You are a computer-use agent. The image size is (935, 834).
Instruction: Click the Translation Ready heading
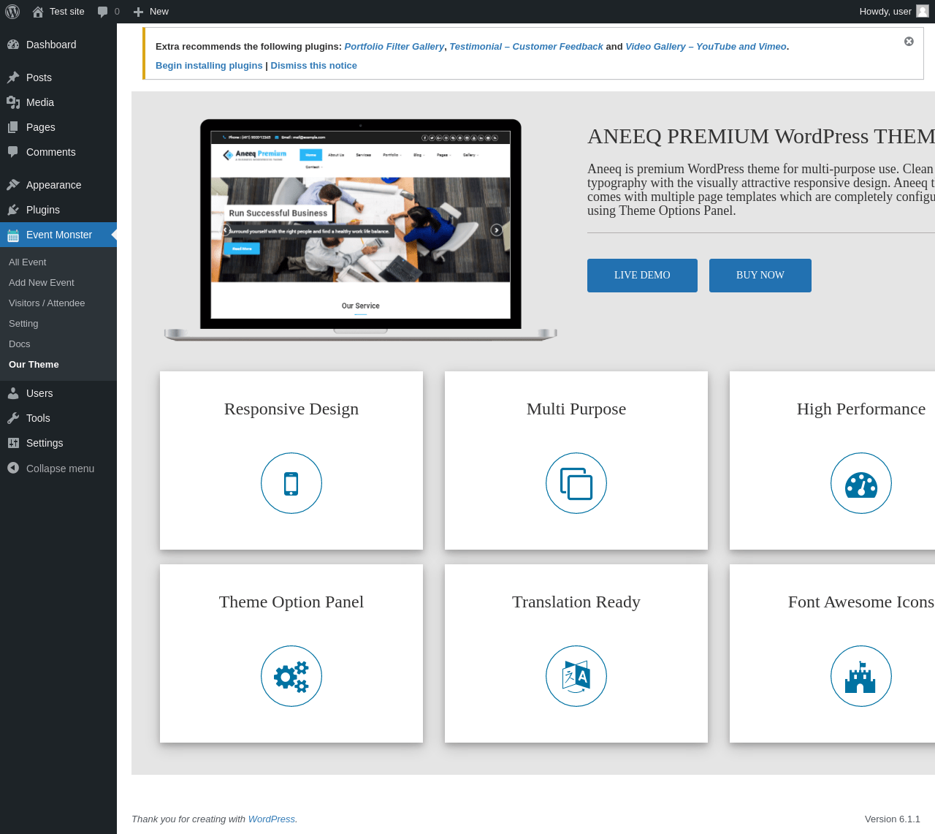(576, 602)
